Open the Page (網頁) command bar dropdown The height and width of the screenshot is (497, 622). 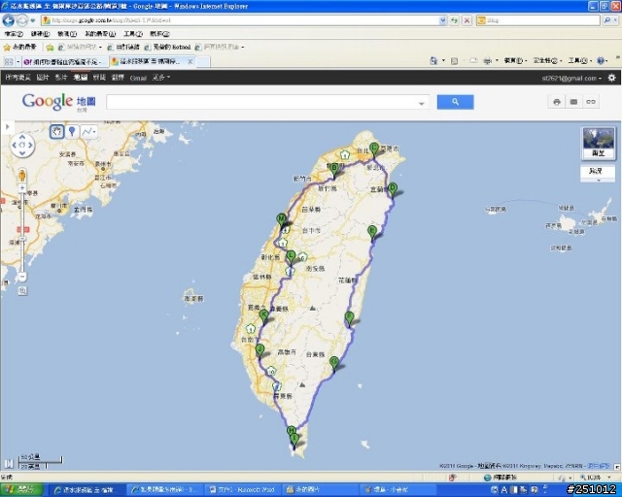(515, 60)
